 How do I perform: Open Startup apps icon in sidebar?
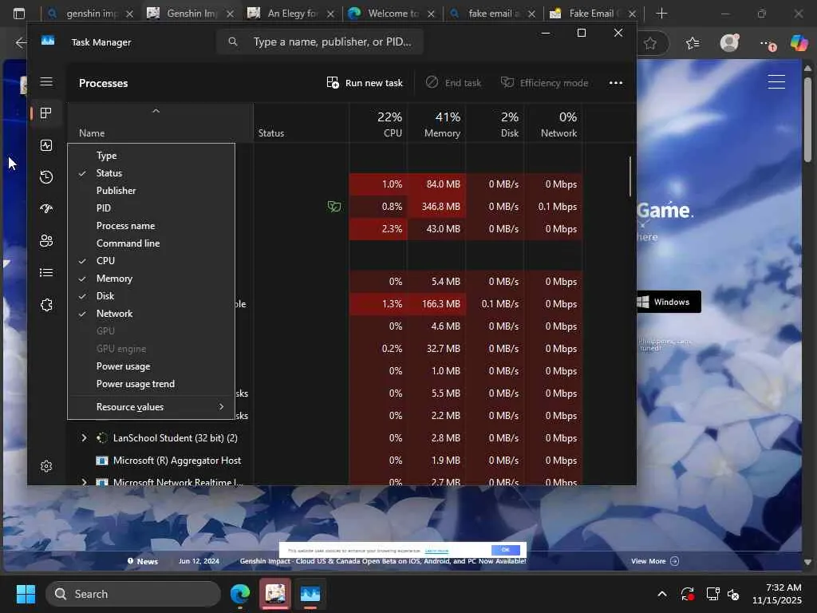pos(46,209)
